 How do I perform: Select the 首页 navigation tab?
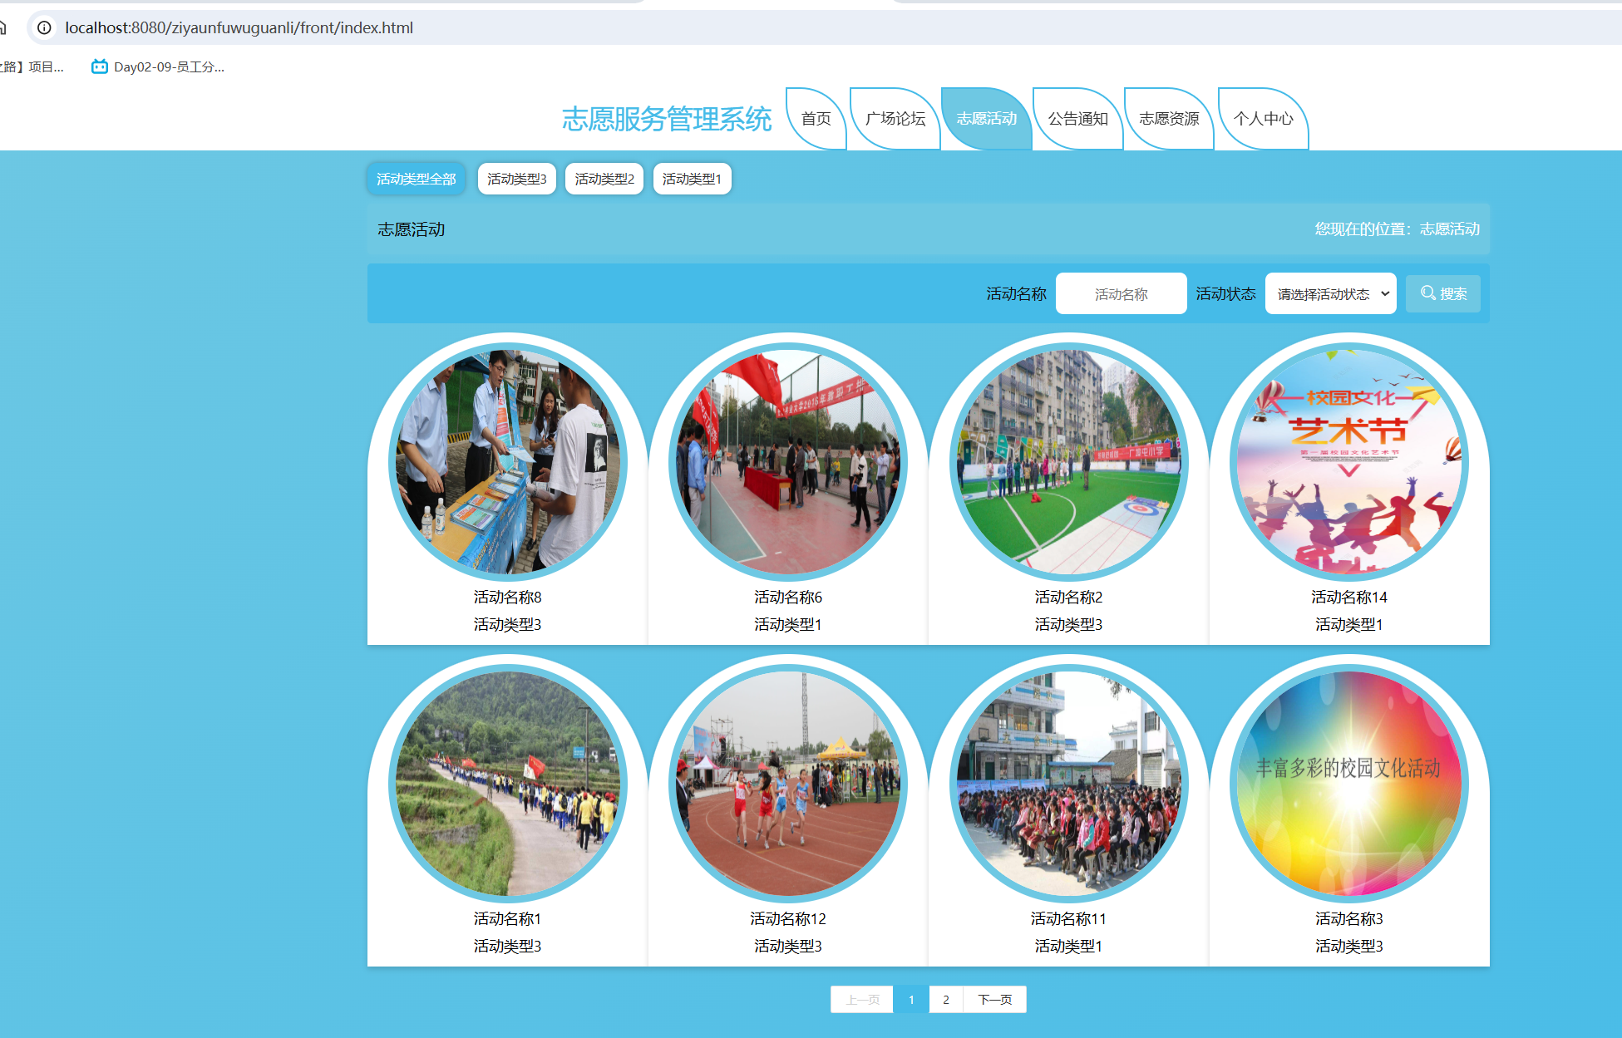click(816, 119)
